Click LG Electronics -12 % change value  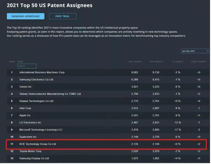tap(177, 123)
